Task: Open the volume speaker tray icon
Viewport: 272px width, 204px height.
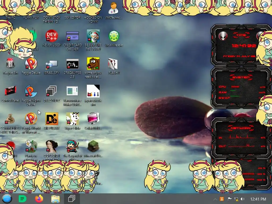Action: (x=243, y=199)
